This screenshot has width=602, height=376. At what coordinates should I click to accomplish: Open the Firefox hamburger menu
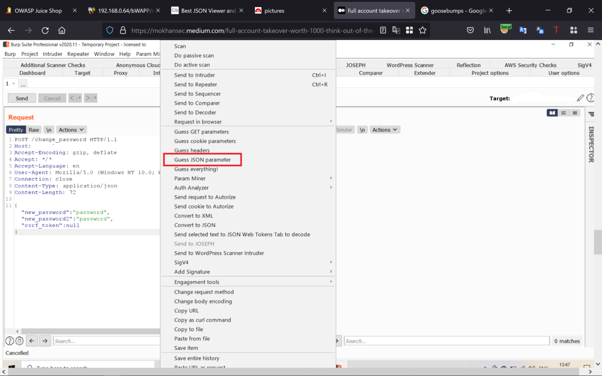pyautogui.click(x=590, y=31)
